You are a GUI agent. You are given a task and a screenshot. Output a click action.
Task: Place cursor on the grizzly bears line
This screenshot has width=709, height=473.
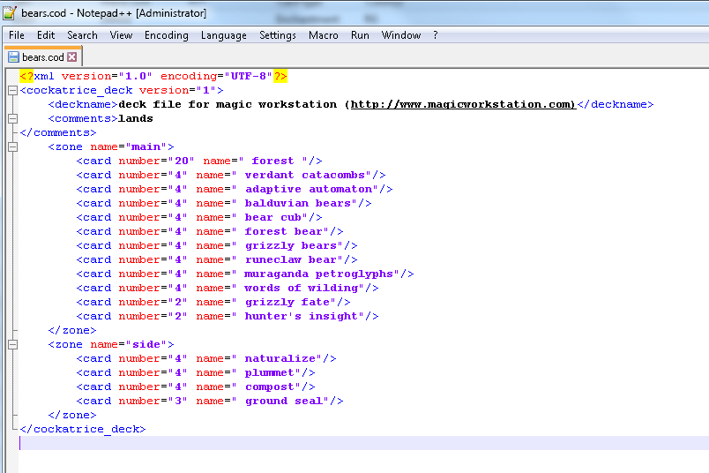click(217, 246)
